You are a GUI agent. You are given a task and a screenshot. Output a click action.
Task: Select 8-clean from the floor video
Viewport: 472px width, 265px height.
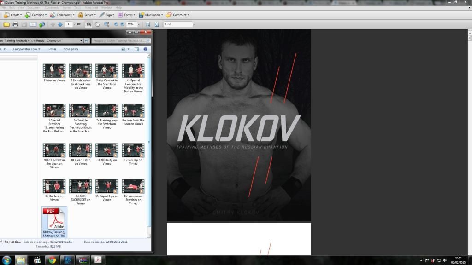(133, 115)
